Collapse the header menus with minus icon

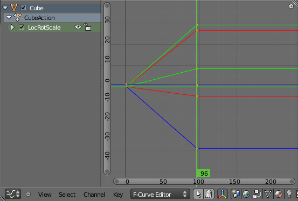[x=28, y=195]
